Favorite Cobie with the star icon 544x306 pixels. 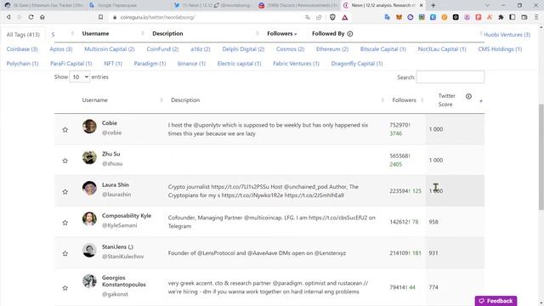click(65, 130)
